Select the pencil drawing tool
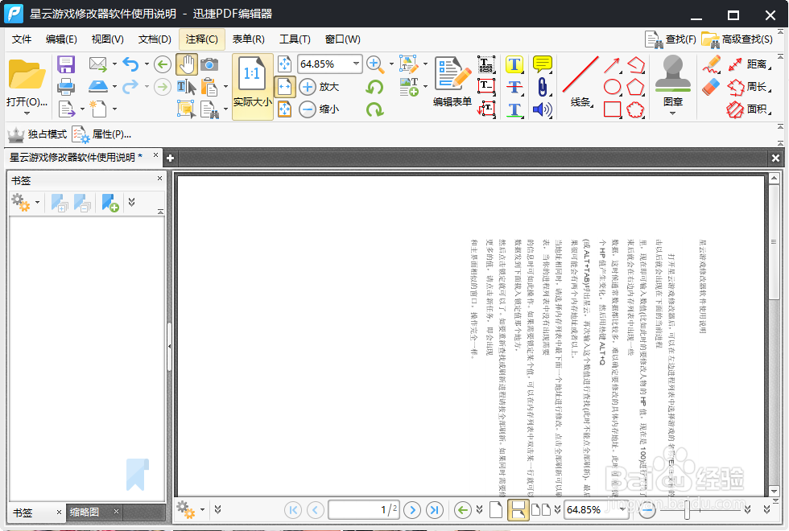This screenshot has width=789, height=531. click(x=712, y=64)
